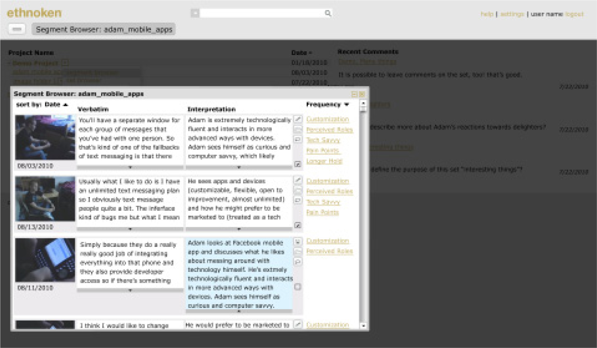Image resolution: width=597 pixels, height=348 pixels.
Task: Click the Segment Browser scrollbar down arrow
Action: point(363,326)
